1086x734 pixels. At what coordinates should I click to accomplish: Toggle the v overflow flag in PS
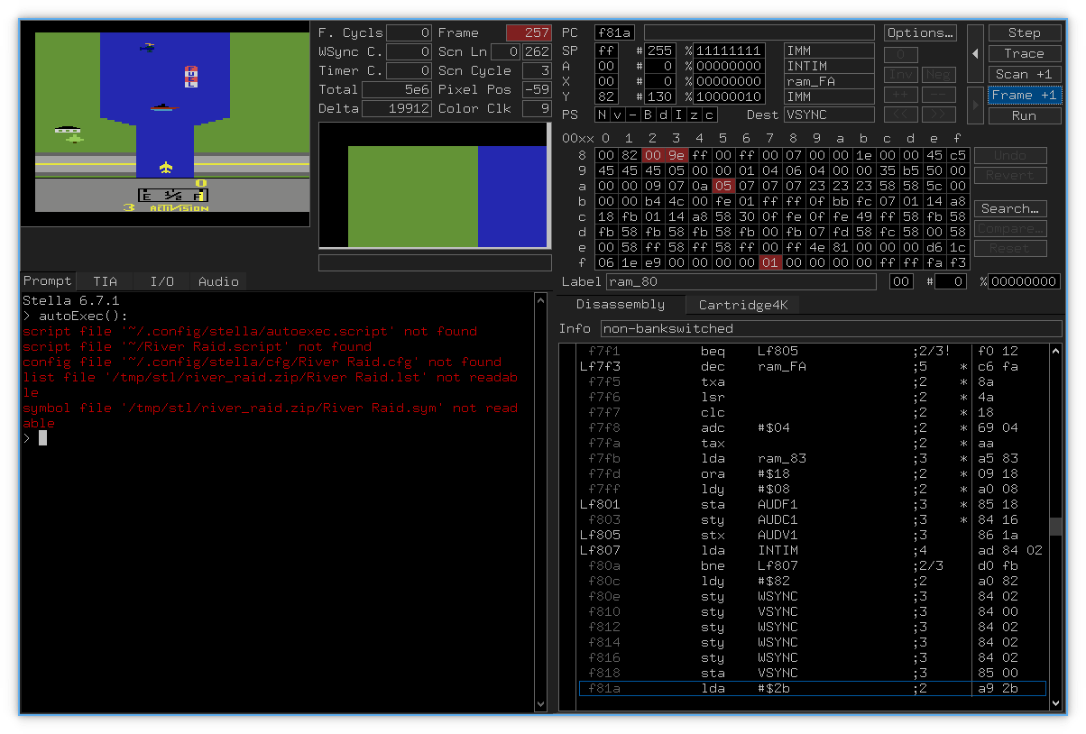(618, 115)
